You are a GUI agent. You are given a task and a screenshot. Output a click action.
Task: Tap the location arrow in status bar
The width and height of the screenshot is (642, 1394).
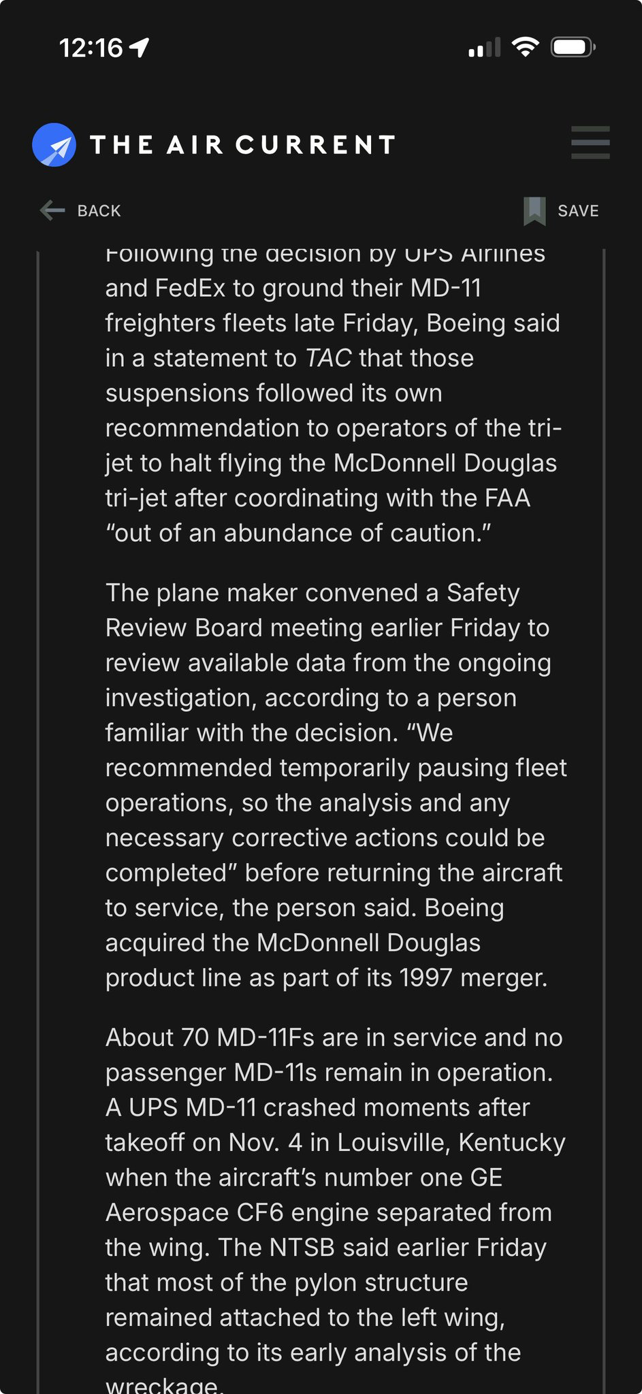click(140, 47)
